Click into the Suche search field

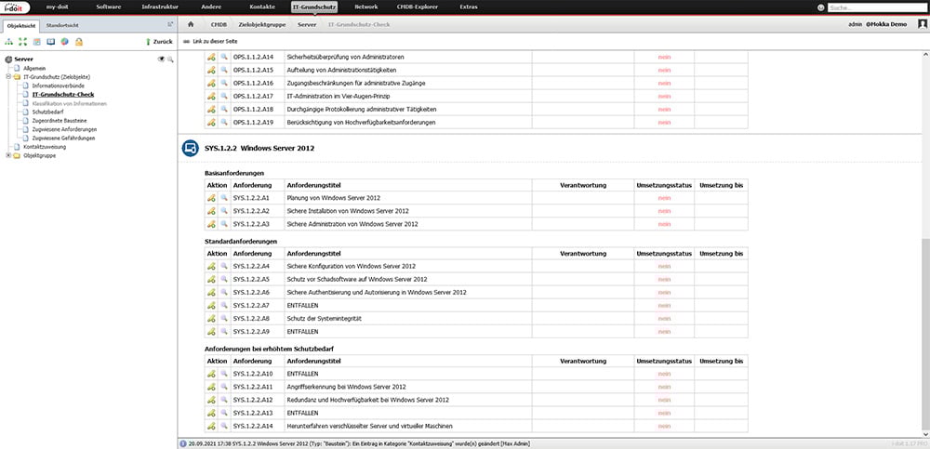(x=877, y=7)
